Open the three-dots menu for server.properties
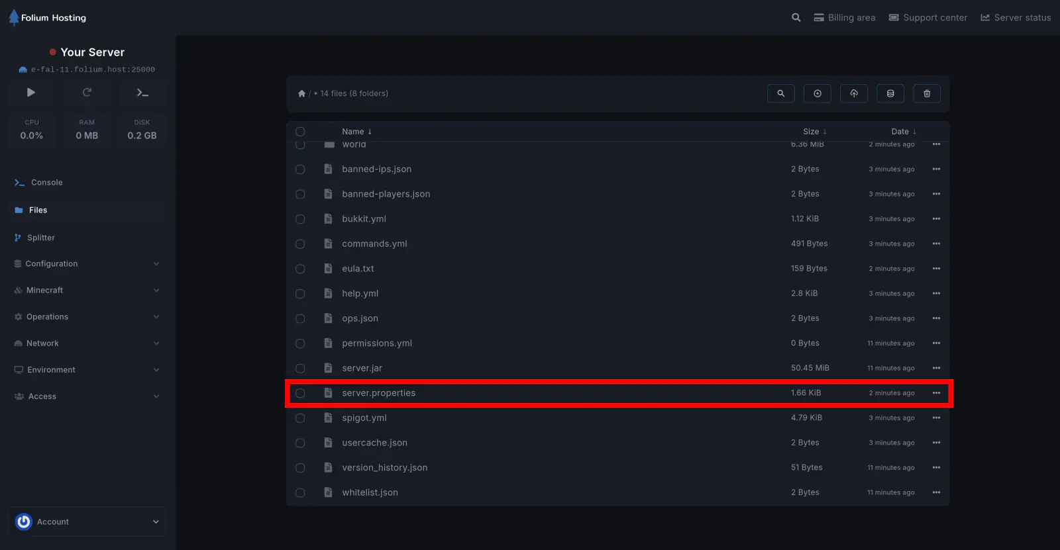This screenshot has height=550, width=1060. pos(936,393)
